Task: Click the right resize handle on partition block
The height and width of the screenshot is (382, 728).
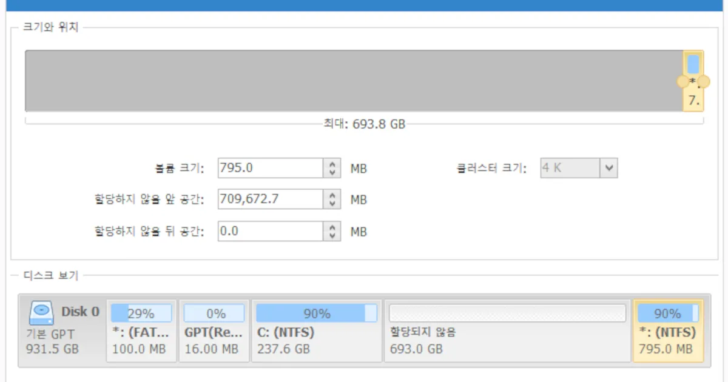Action: click(704, 82)
